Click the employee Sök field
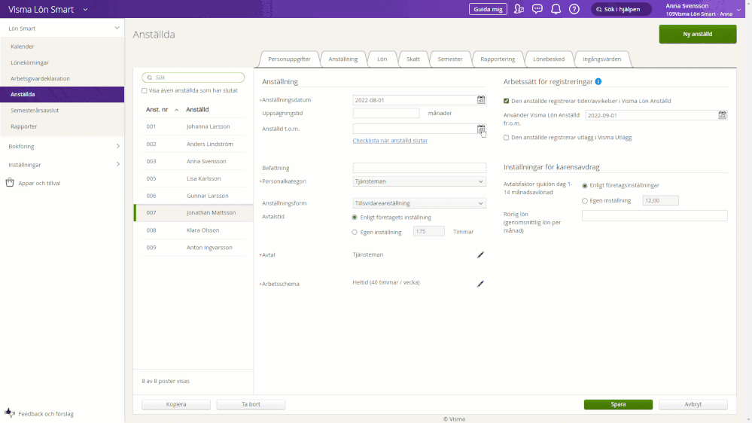The image size is (752, 423). [x=193, y=78]
